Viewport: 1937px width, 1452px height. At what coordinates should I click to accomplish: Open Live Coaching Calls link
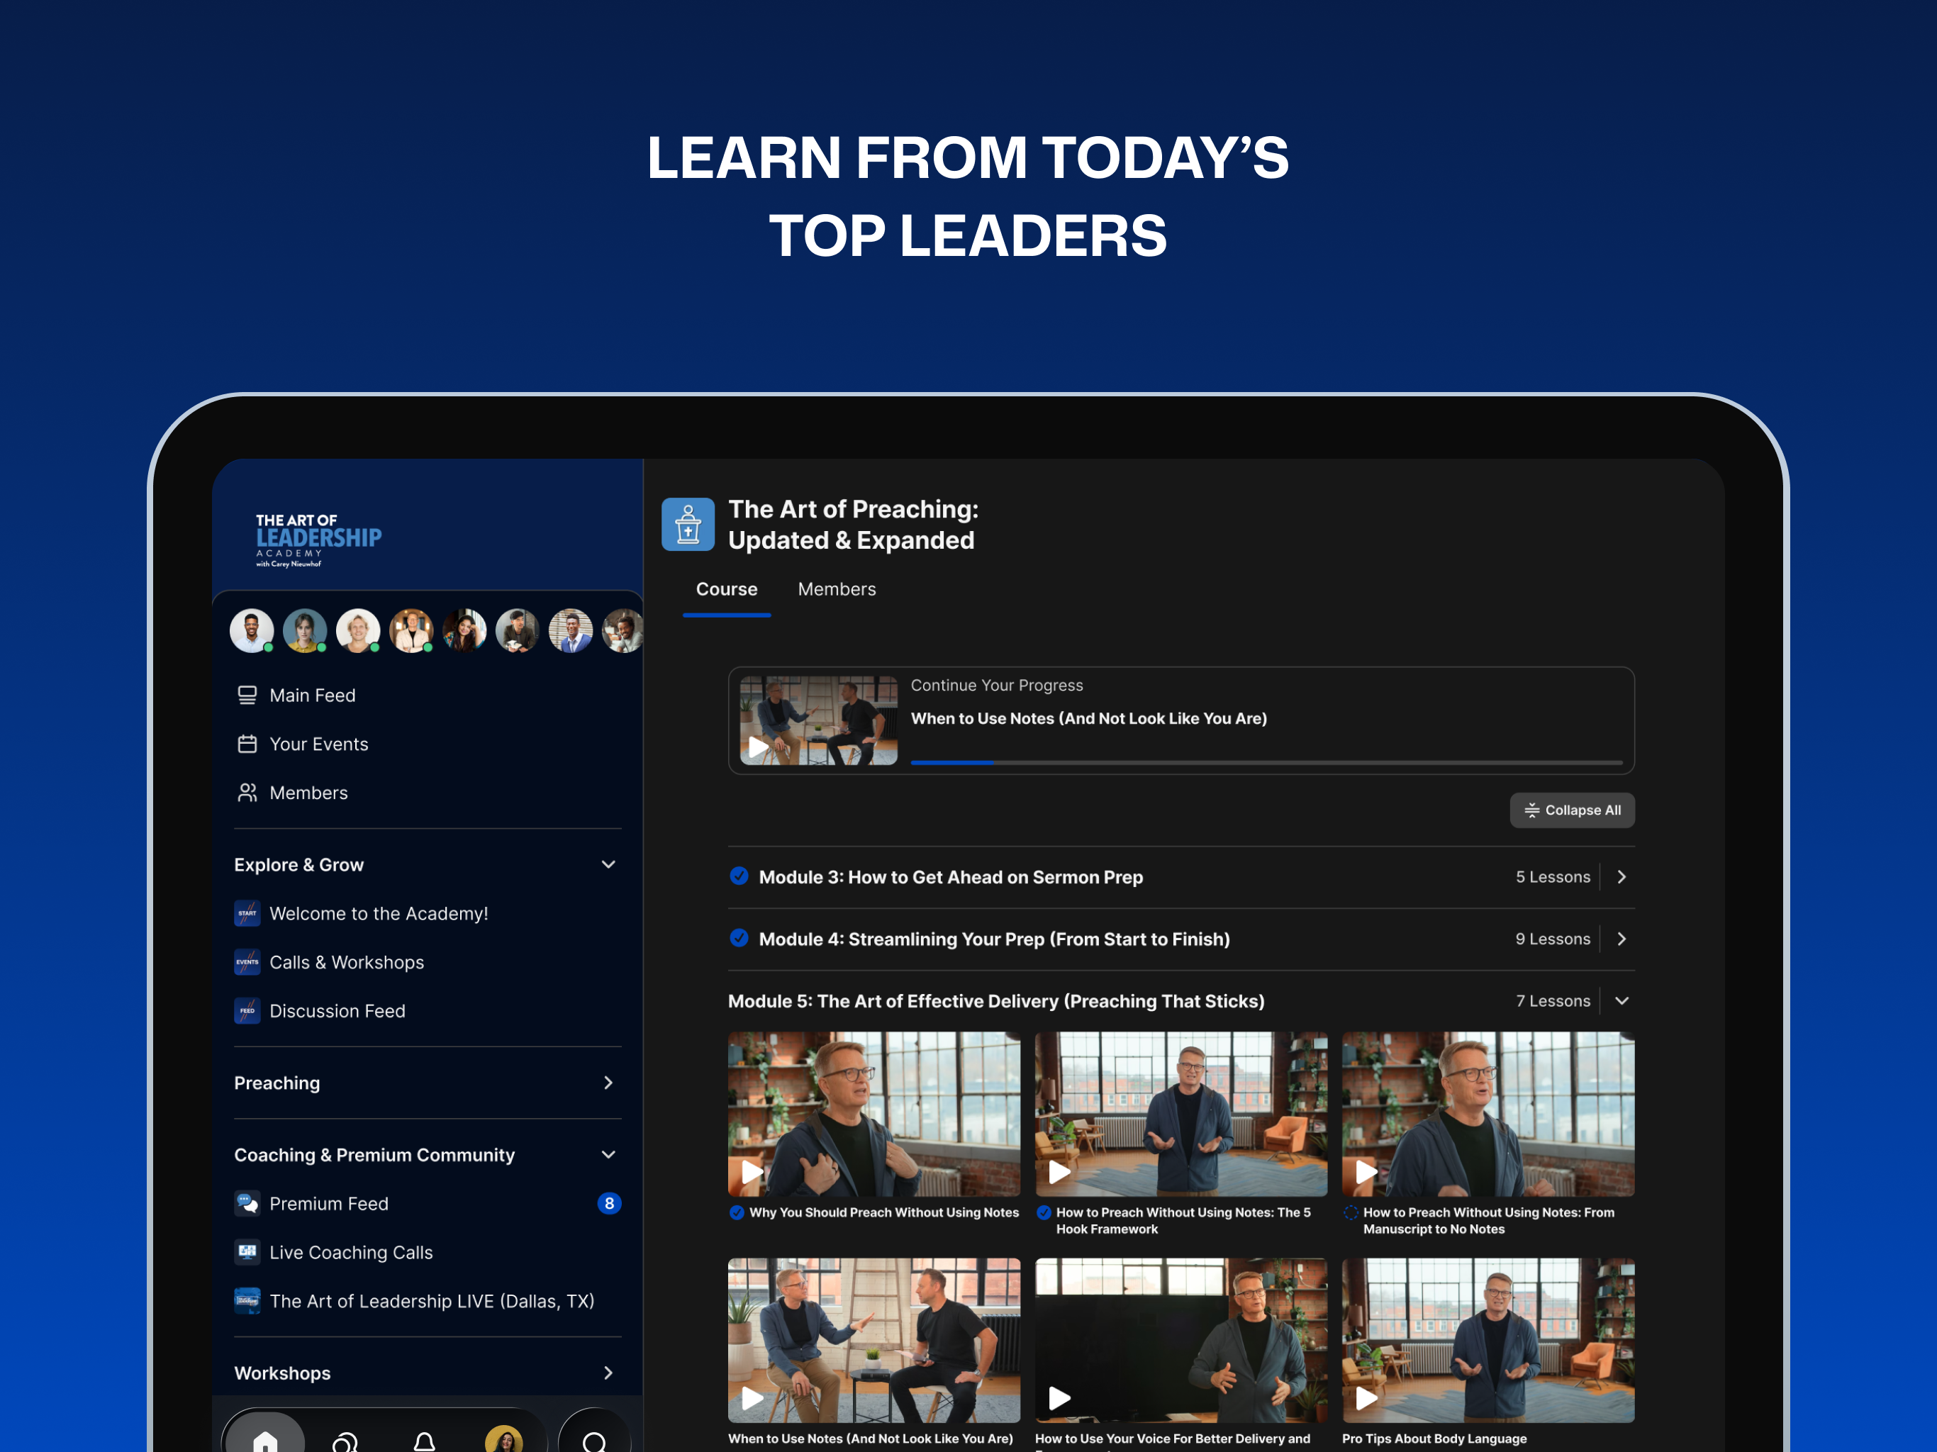(x=351, y=1252)
